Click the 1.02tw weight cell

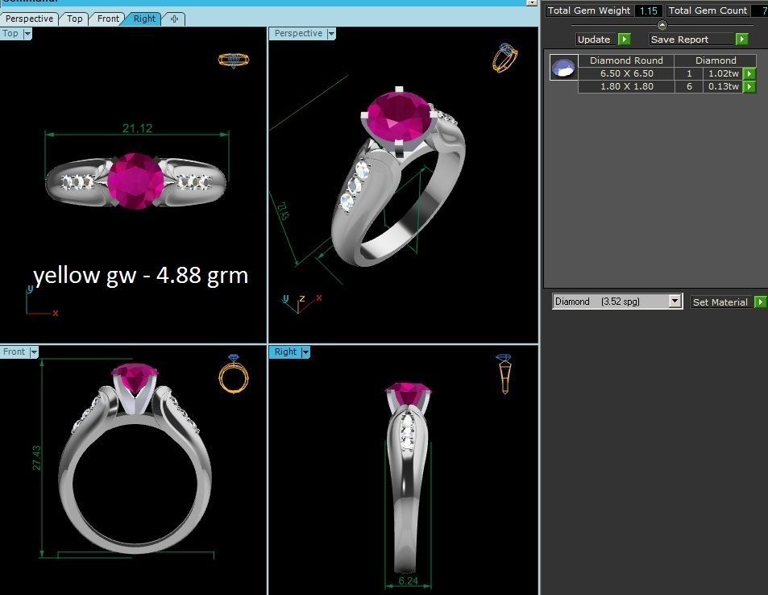tap(723, 73)
